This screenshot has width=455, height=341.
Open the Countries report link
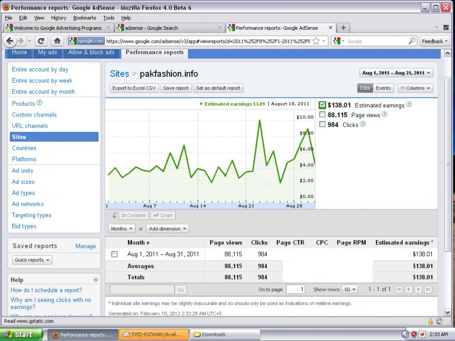tap(24, 148)
